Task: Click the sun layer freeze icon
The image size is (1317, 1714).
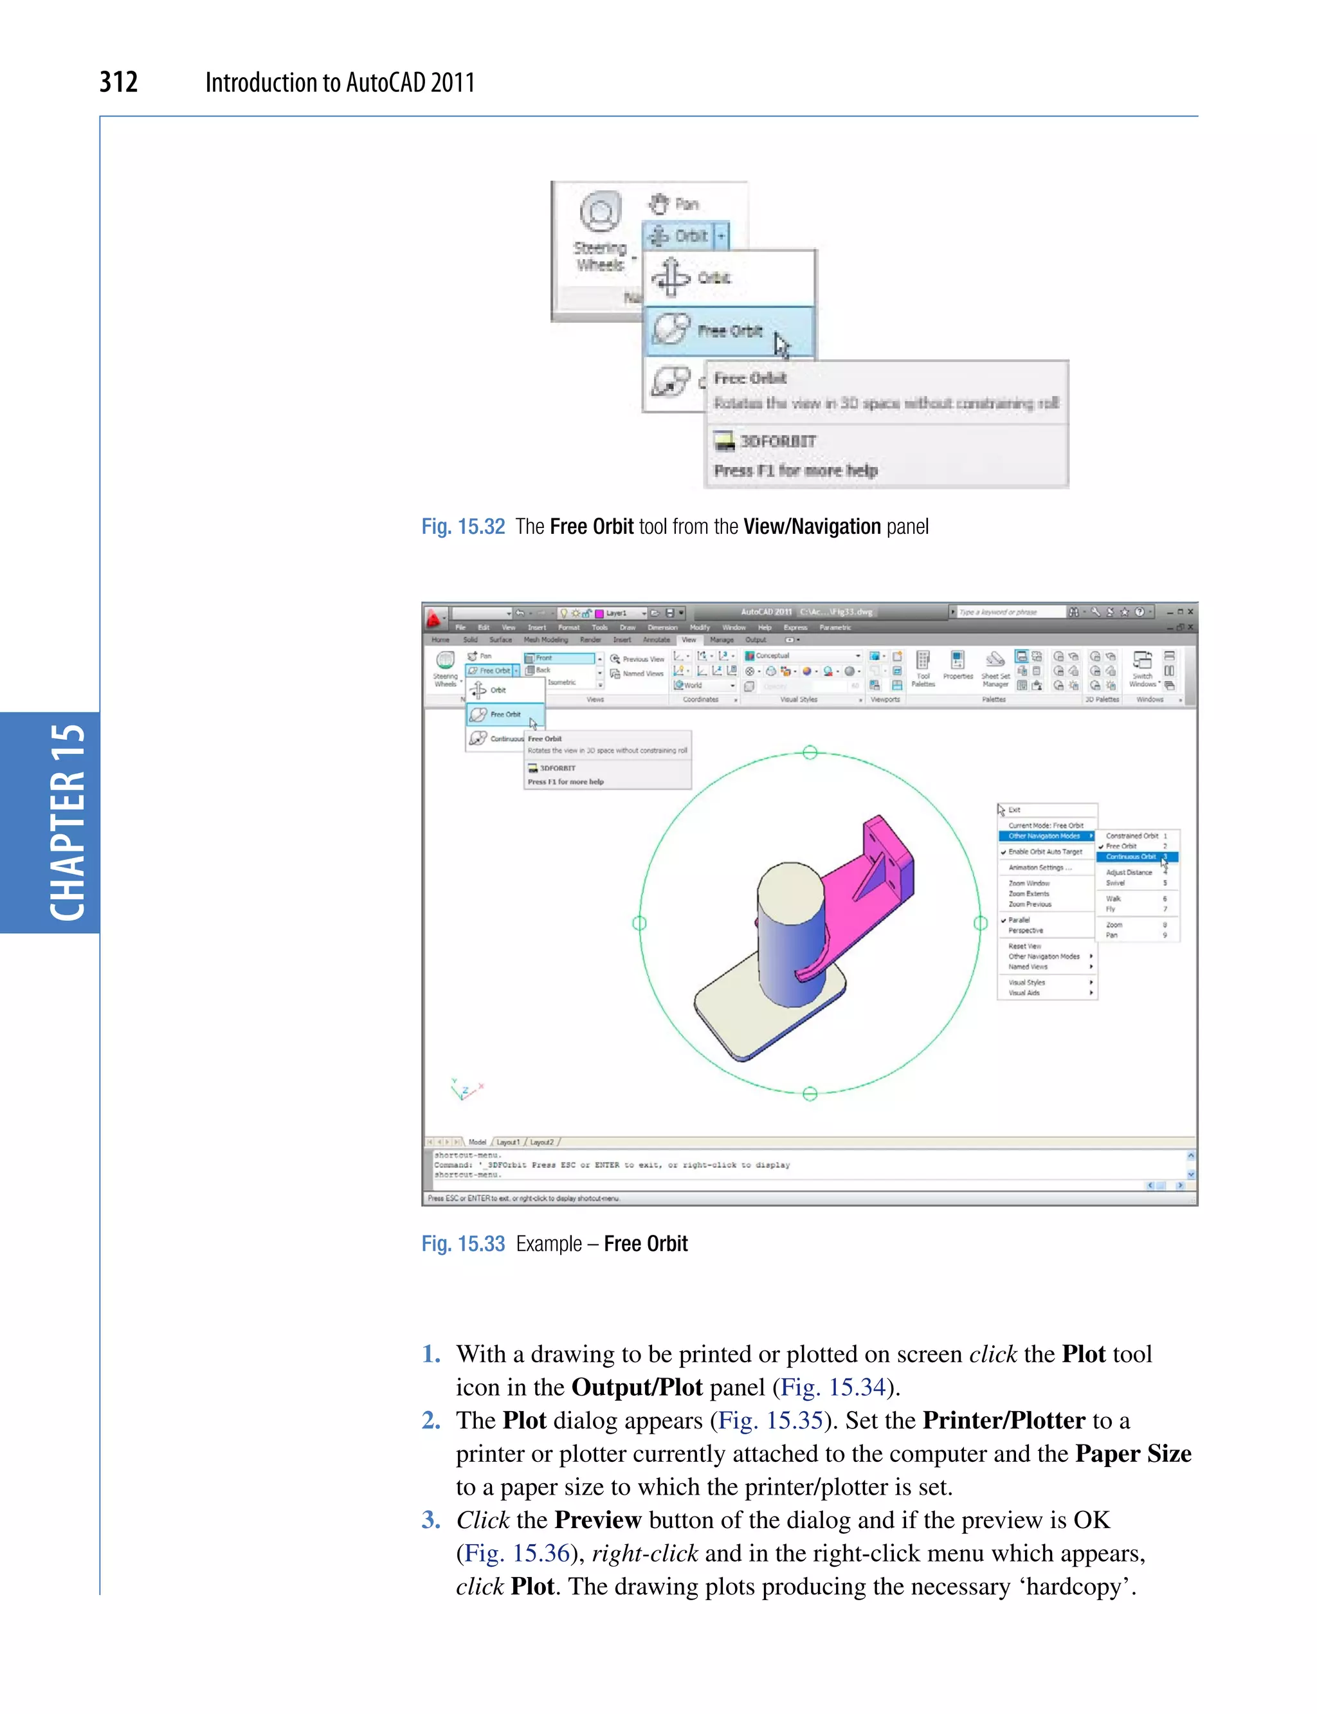Action: [576, 613]
